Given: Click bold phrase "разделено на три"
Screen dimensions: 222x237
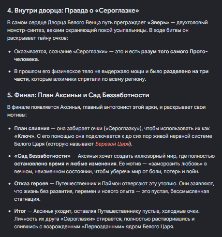Looking at the screenshot, I should click(x=186, y=72).
